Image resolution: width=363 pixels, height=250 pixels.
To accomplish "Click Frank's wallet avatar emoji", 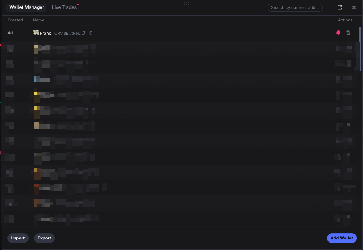I will coord(36,33).
